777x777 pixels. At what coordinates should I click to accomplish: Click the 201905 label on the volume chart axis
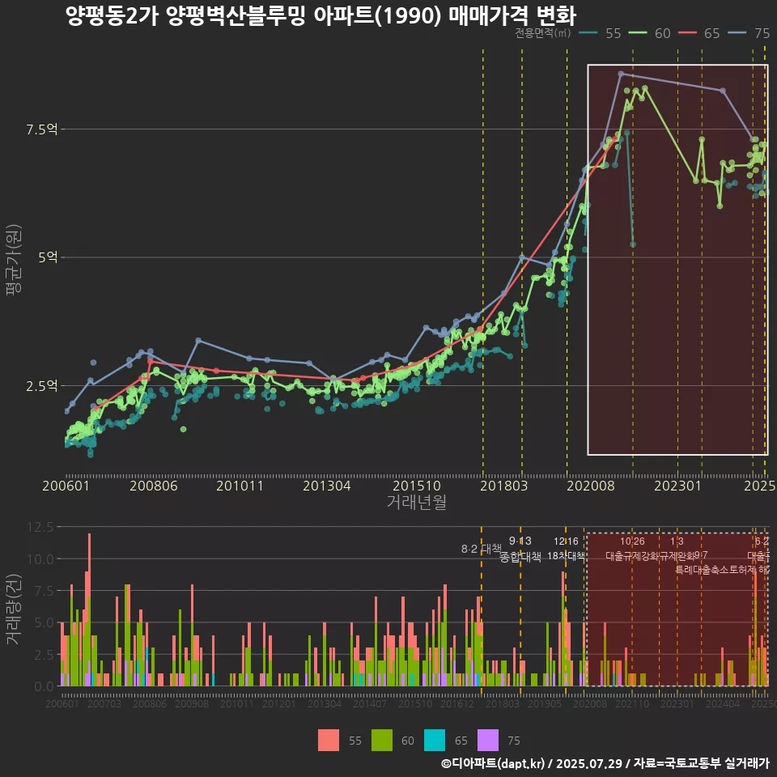544,703
